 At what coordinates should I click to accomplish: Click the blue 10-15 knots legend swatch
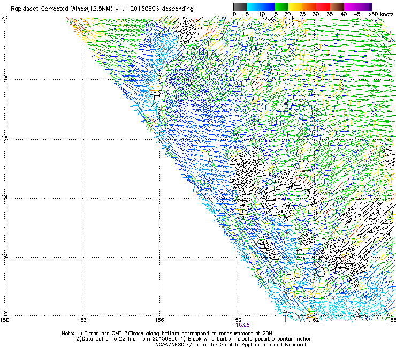point(268,6)
